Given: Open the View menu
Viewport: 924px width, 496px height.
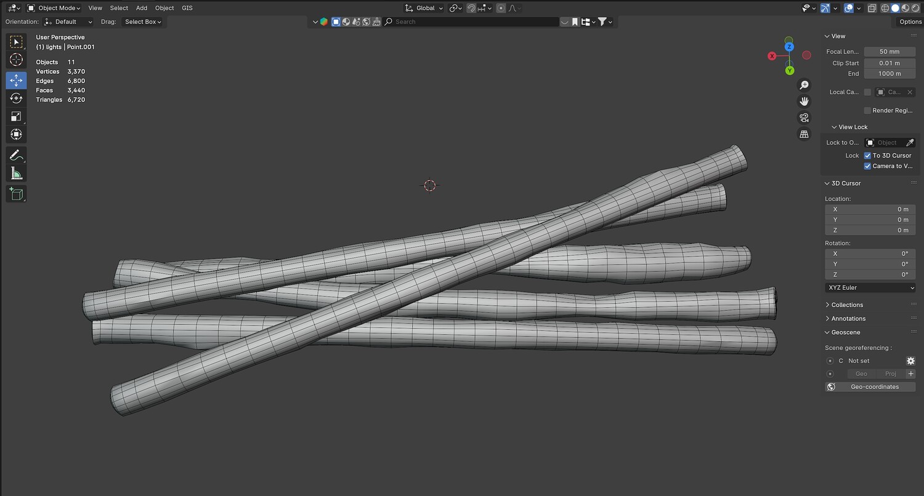Looking at the screenshot, I should [x=95, y=8].
